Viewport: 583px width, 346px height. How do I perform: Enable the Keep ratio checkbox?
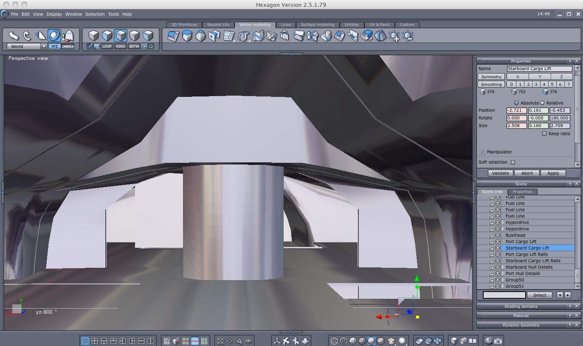pyautogui.click(x=544, y=133)
